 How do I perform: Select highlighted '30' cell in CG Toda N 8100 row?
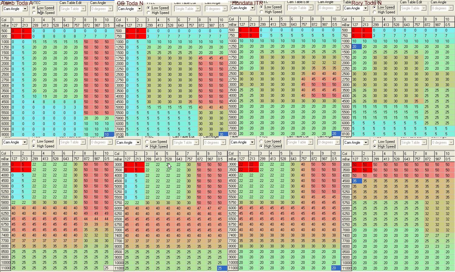223,134
